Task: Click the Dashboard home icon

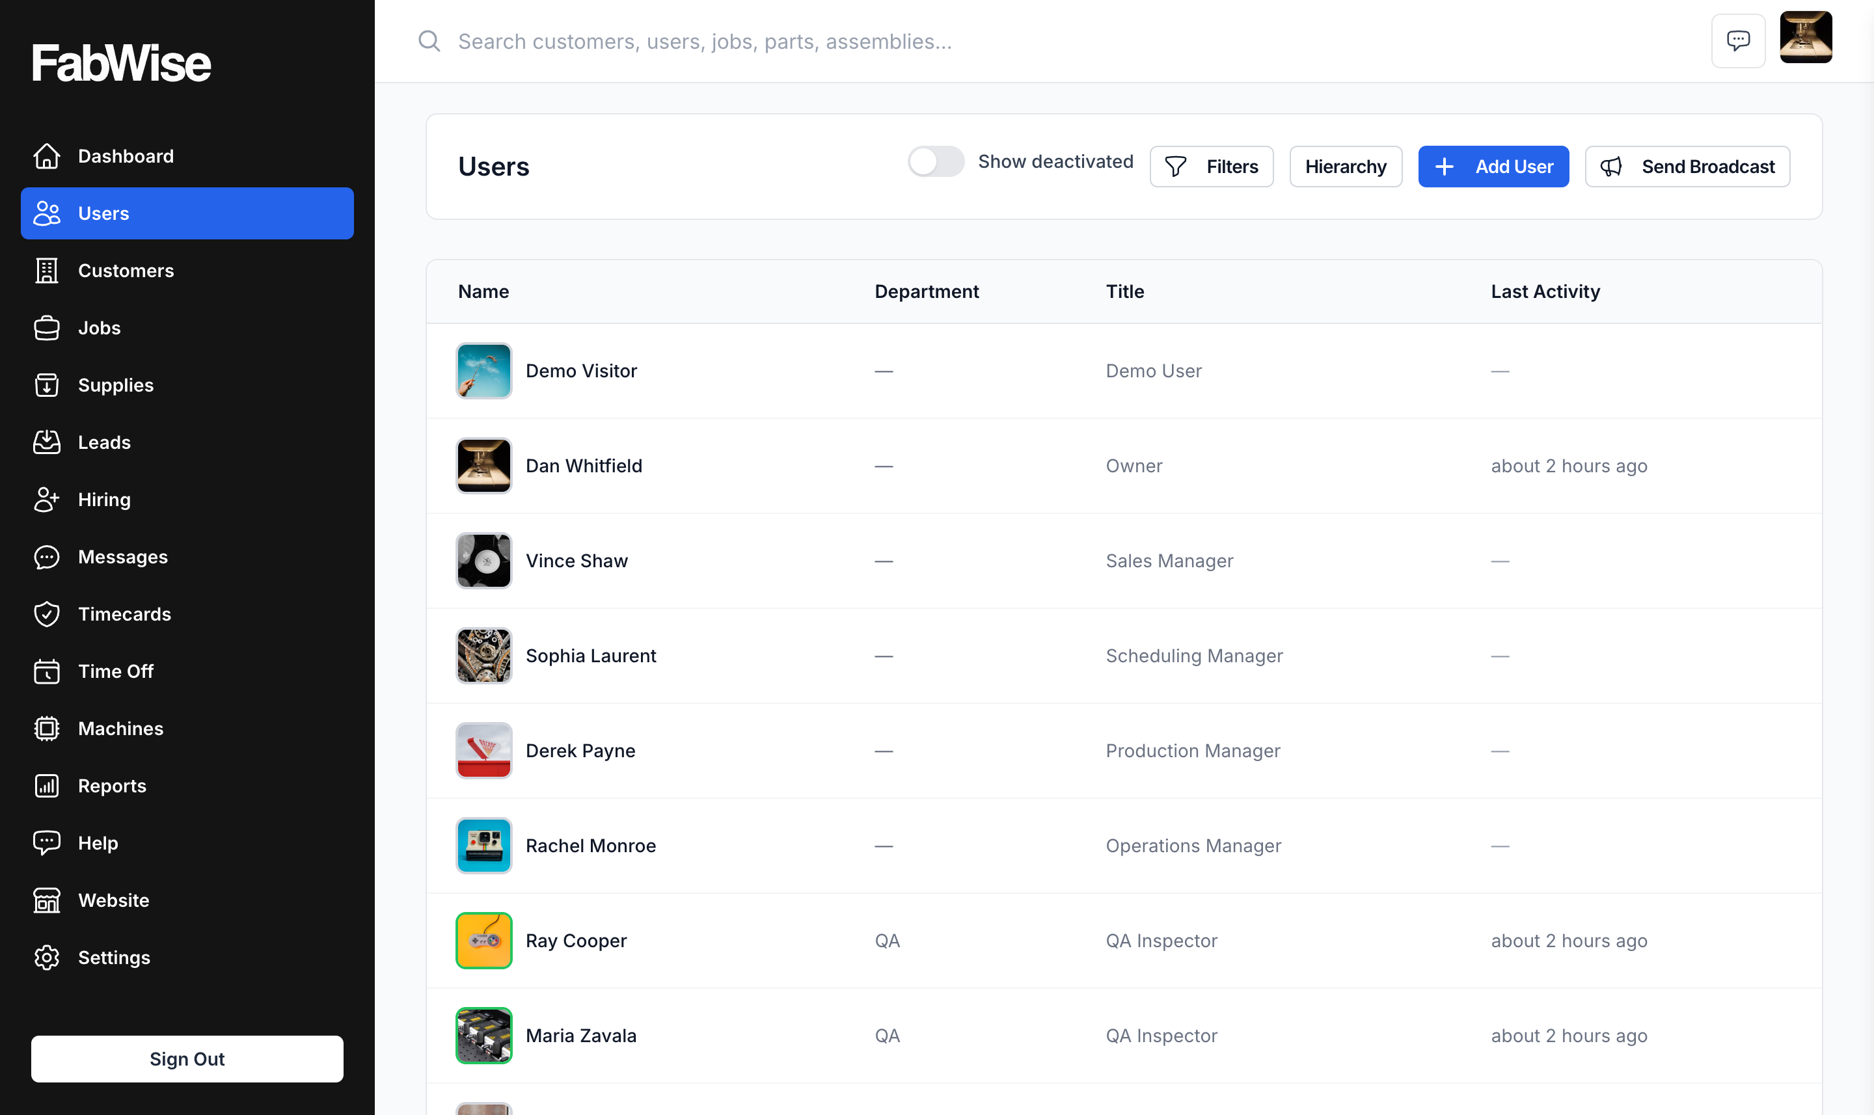Action: 47,156
